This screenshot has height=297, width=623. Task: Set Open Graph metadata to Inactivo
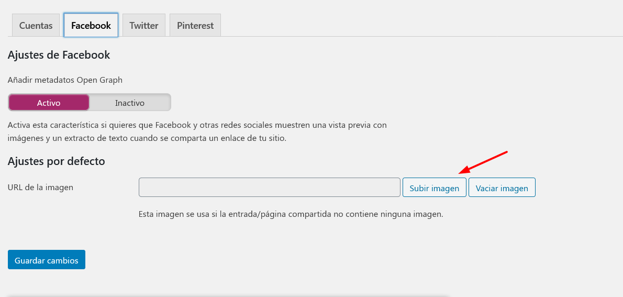[129, 103]
